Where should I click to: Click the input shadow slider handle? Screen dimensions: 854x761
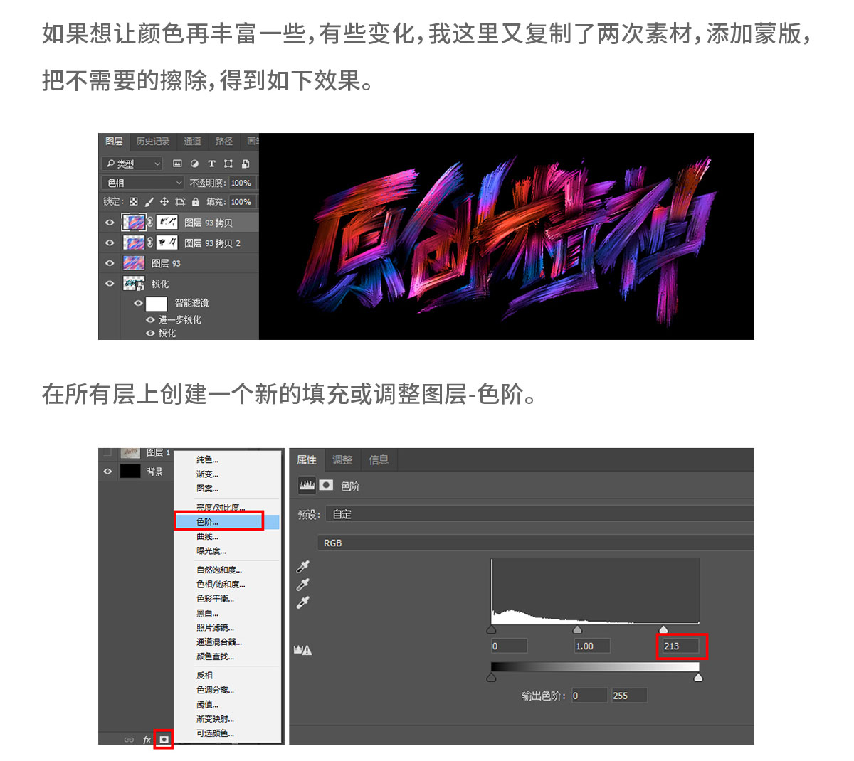491,629
